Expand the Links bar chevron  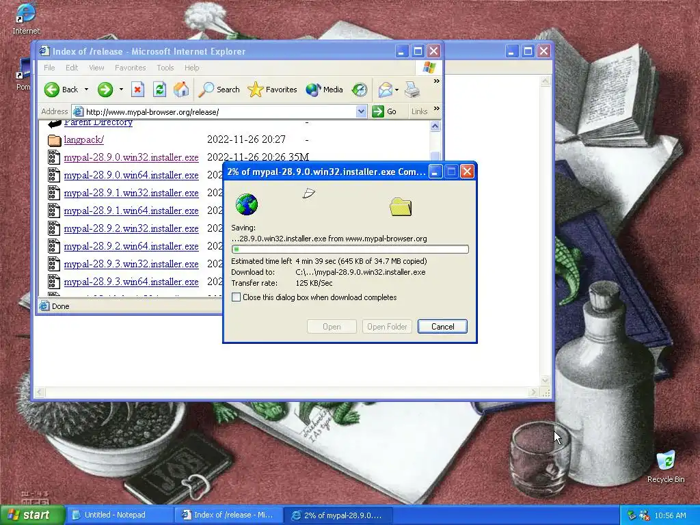coord(437,109)
